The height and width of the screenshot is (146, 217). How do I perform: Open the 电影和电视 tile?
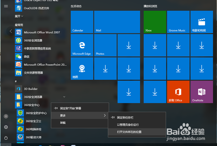(202, 22)
